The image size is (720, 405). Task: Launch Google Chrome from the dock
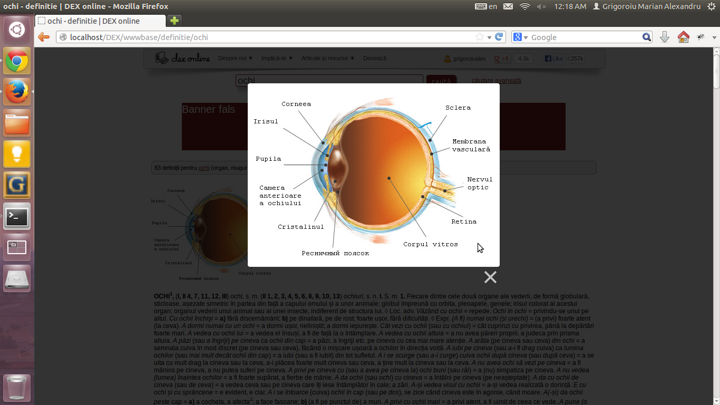tap(17, 61)
